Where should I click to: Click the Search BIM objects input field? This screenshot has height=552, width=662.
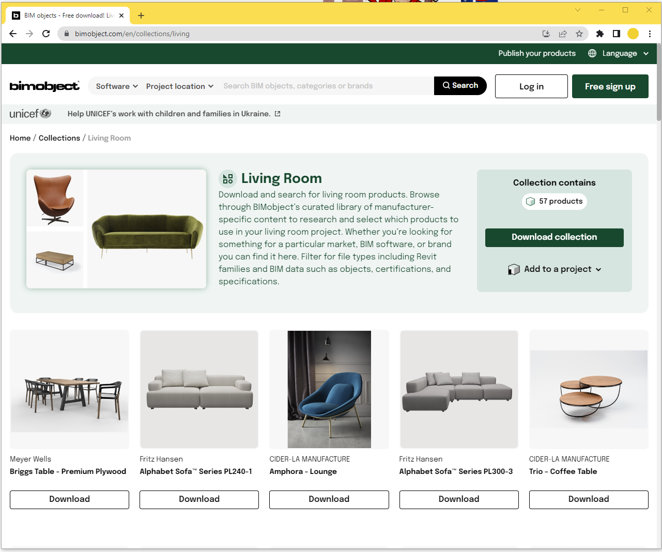(326, 86)
